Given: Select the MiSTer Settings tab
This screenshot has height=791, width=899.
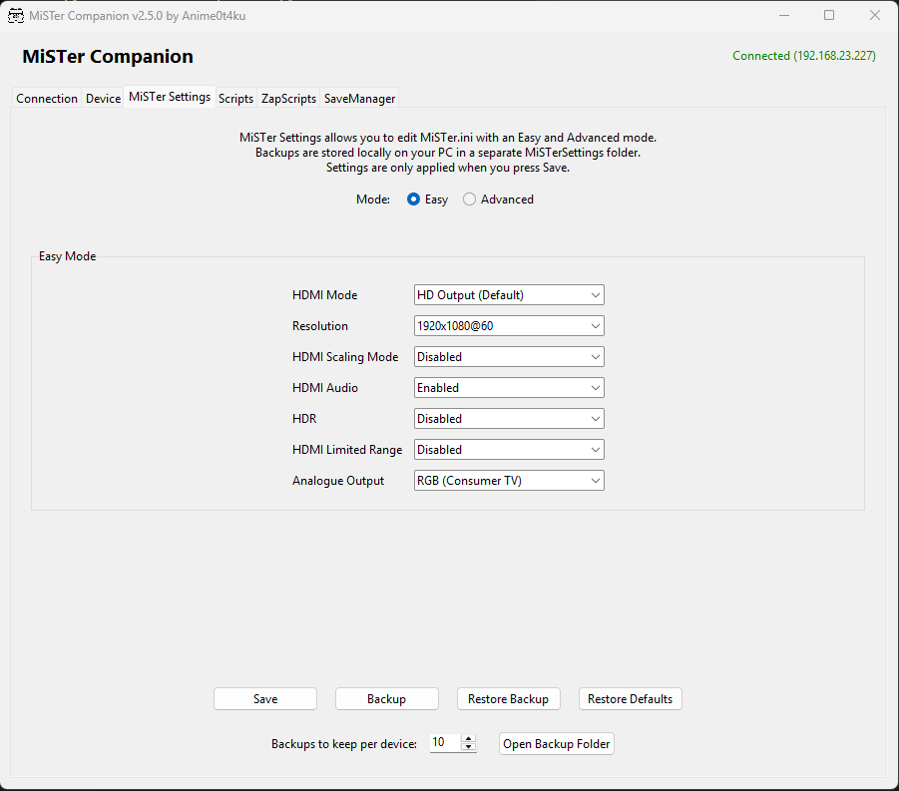Looking at the screenshot, I should tap(170, 97).
